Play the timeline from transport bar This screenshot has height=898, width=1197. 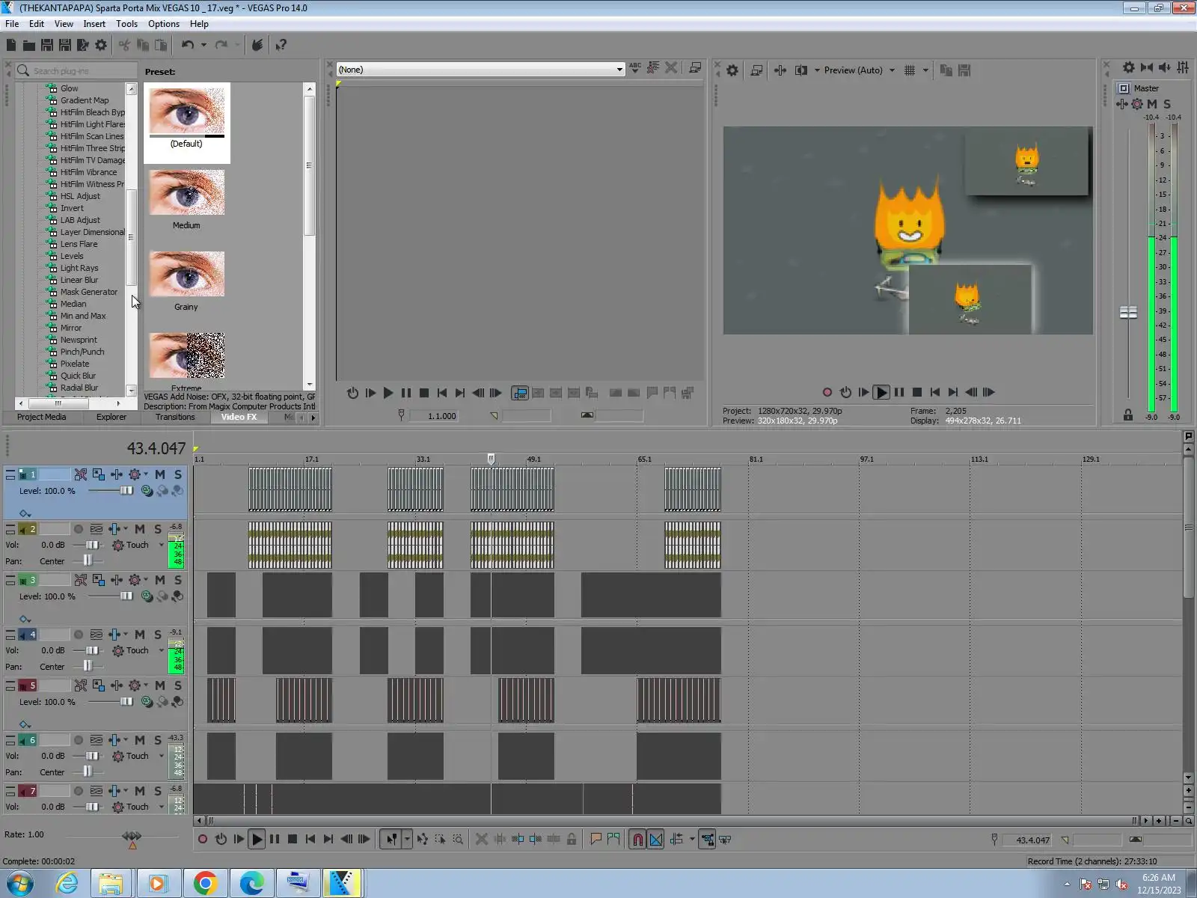click(x=257, y=840)
